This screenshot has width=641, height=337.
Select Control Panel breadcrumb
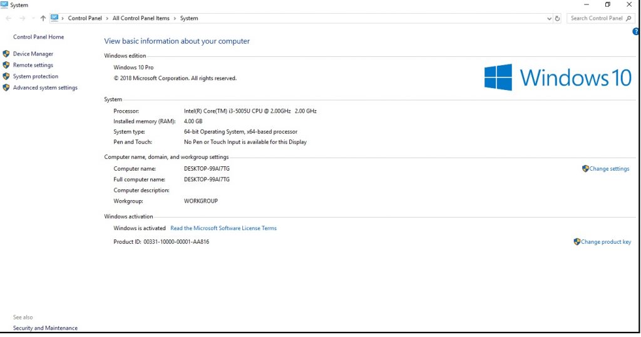click(x=85, y=18)
